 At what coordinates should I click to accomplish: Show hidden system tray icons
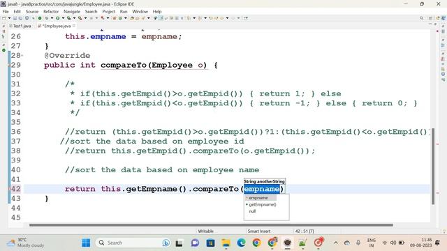(x=336, y=243)
